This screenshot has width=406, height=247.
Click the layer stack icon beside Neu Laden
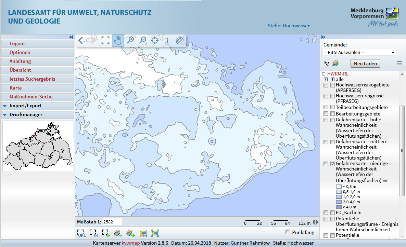(x=335, y=63)
